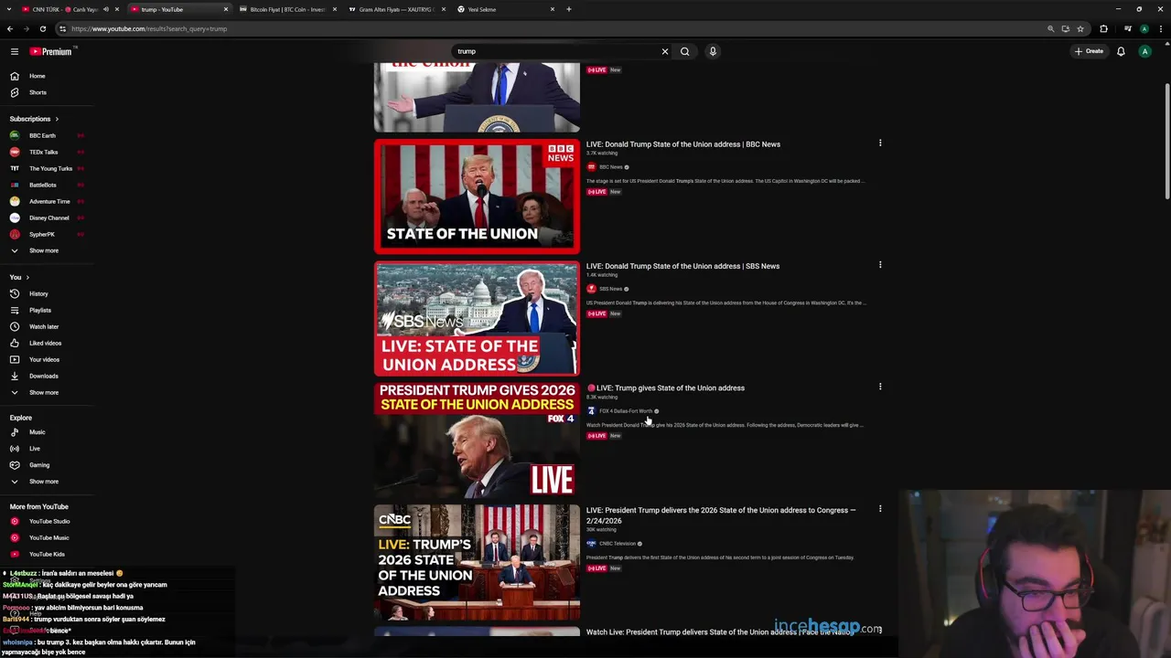The height and width of the screenshot is (658, 1171).
Task: Open FOX 4 Trump live thumbnail
Action: (477, 440)
